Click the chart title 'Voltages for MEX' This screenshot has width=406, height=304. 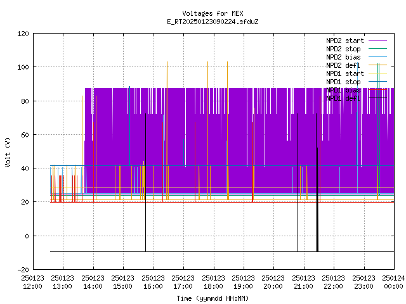[x=213, y=13]
